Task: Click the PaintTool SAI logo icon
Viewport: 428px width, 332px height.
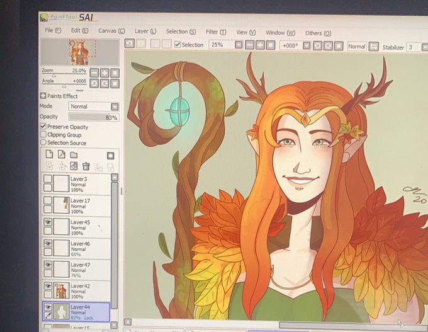Action: tap(44, 17)
